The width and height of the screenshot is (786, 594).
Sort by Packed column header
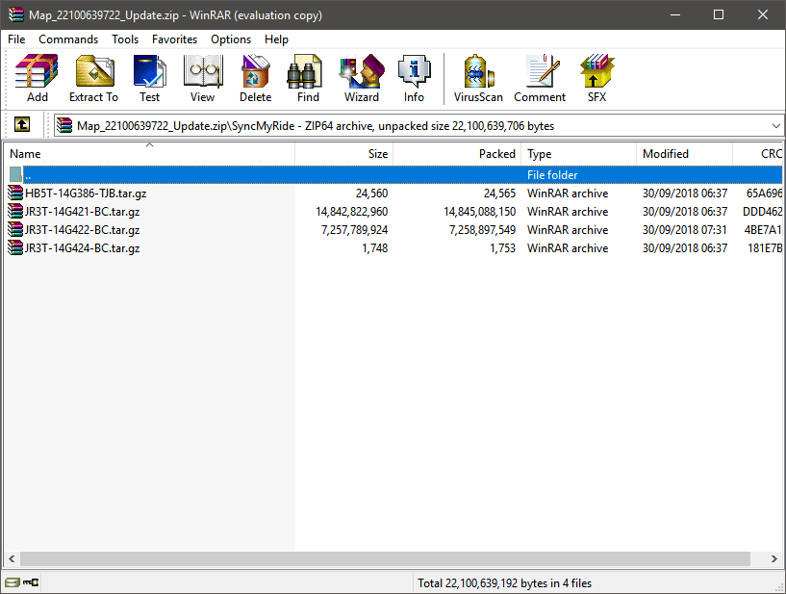pyautogui.click(x=458, y=153)
